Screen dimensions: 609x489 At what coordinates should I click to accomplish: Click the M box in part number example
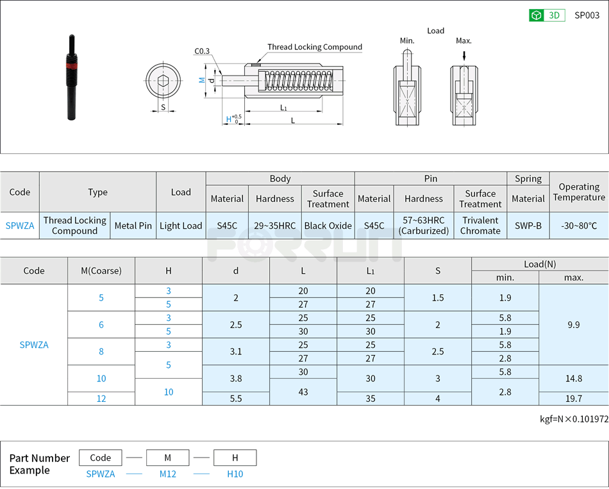click(x=167, y=458)
